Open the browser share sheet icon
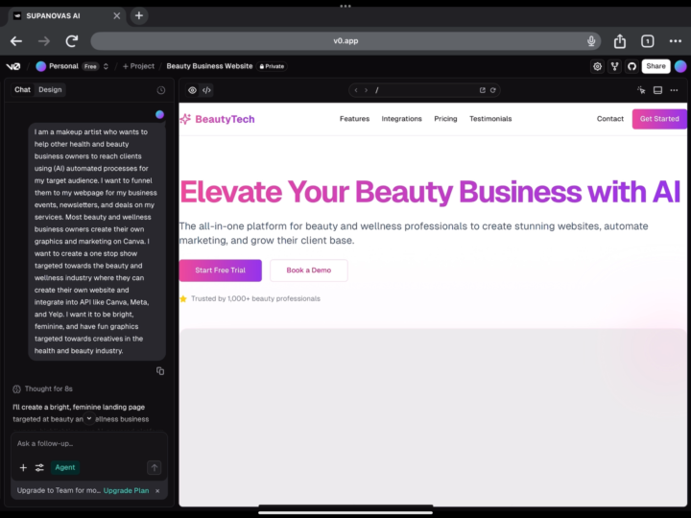The image size is (691, 518). (x=620, y=41)
